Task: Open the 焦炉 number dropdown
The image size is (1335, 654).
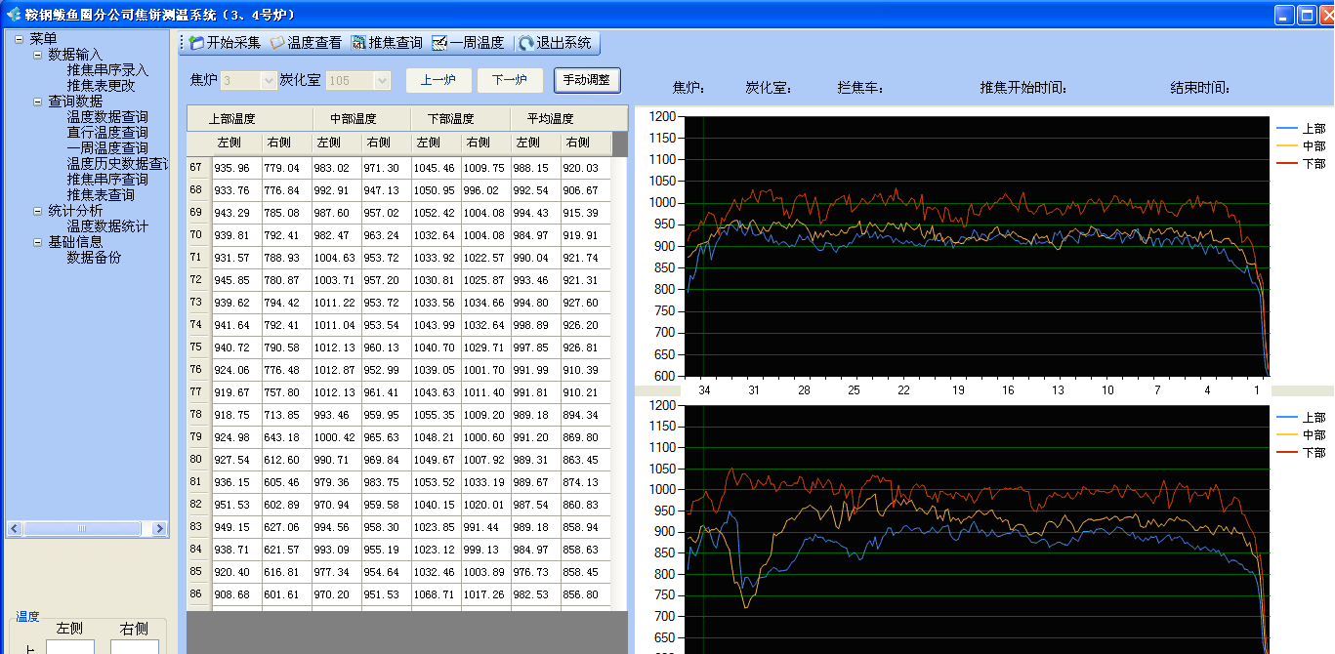Action: (x=269, y=81)
